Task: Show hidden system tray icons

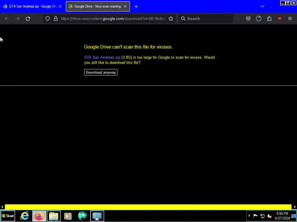Action: click(x=249, y=216)
